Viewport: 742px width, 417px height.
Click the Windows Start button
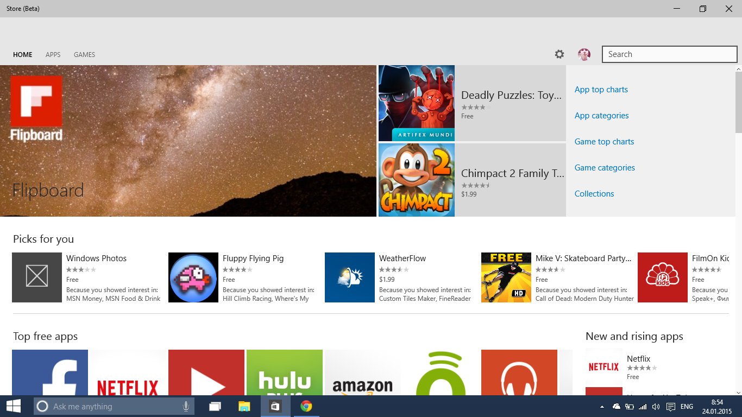point(14,406)
